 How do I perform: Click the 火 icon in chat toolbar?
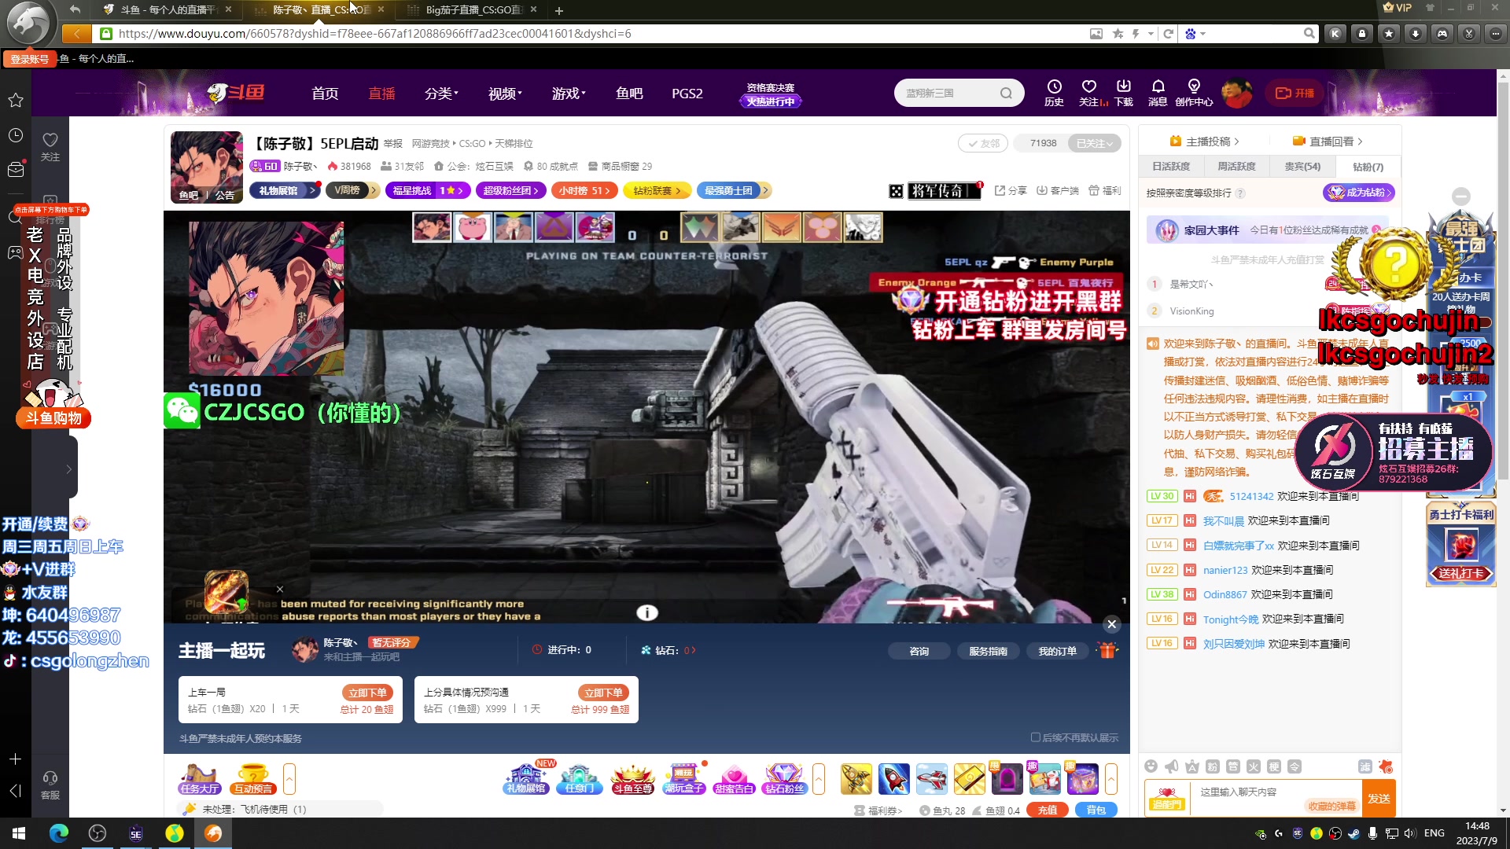(1254, 766)
